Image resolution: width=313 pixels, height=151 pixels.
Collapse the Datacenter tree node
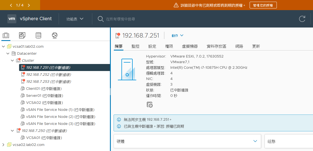click(x=8, y=54)
